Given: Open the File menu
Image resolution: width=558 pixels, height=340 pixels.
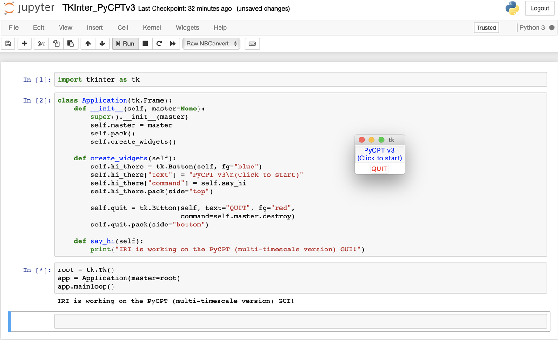Looking at the screenshot, I should click(14, 27).
